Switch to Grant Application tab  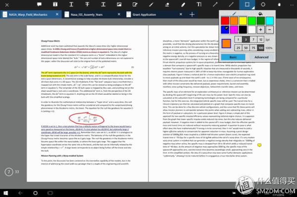point(144,14)
